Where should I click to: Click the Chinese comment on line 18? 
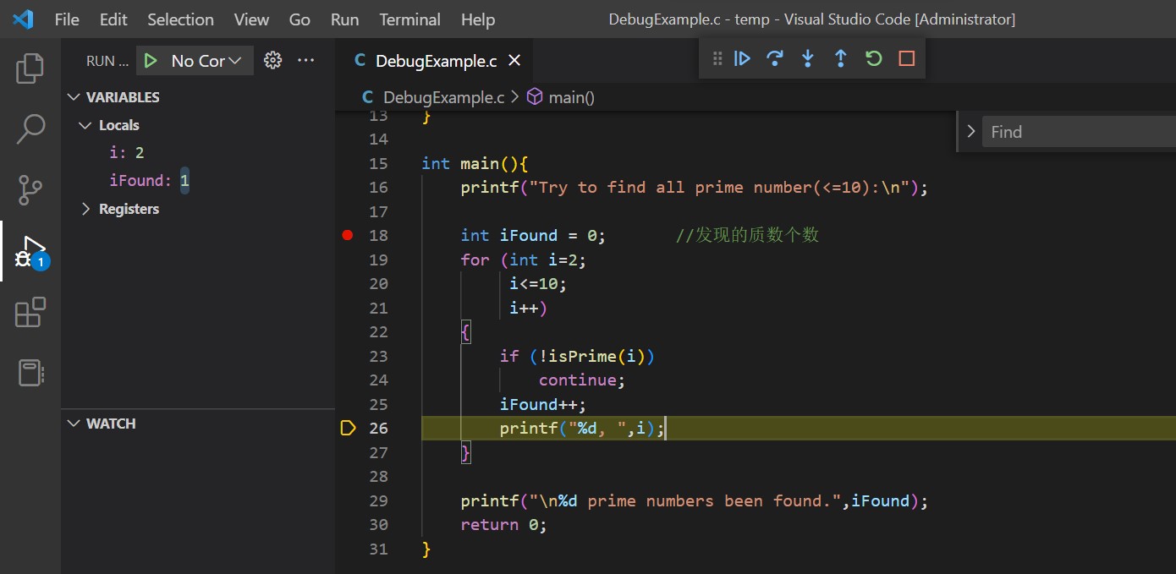pyautogui.click(x=747, y=235)
